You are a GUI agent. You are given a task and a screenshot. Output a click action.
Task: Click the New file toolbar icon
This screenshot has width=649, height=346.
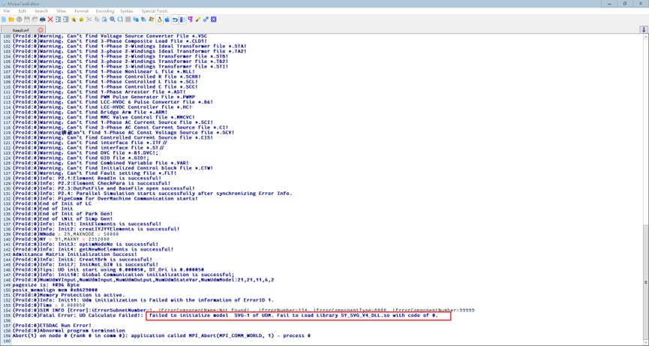tap(4, 19)
